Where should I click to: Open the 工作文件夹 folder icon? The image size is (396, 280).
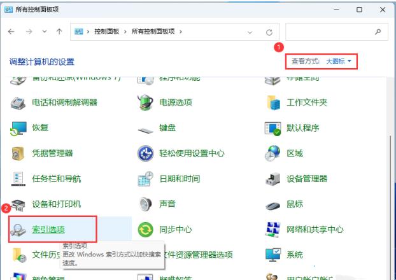pos(273,102)
